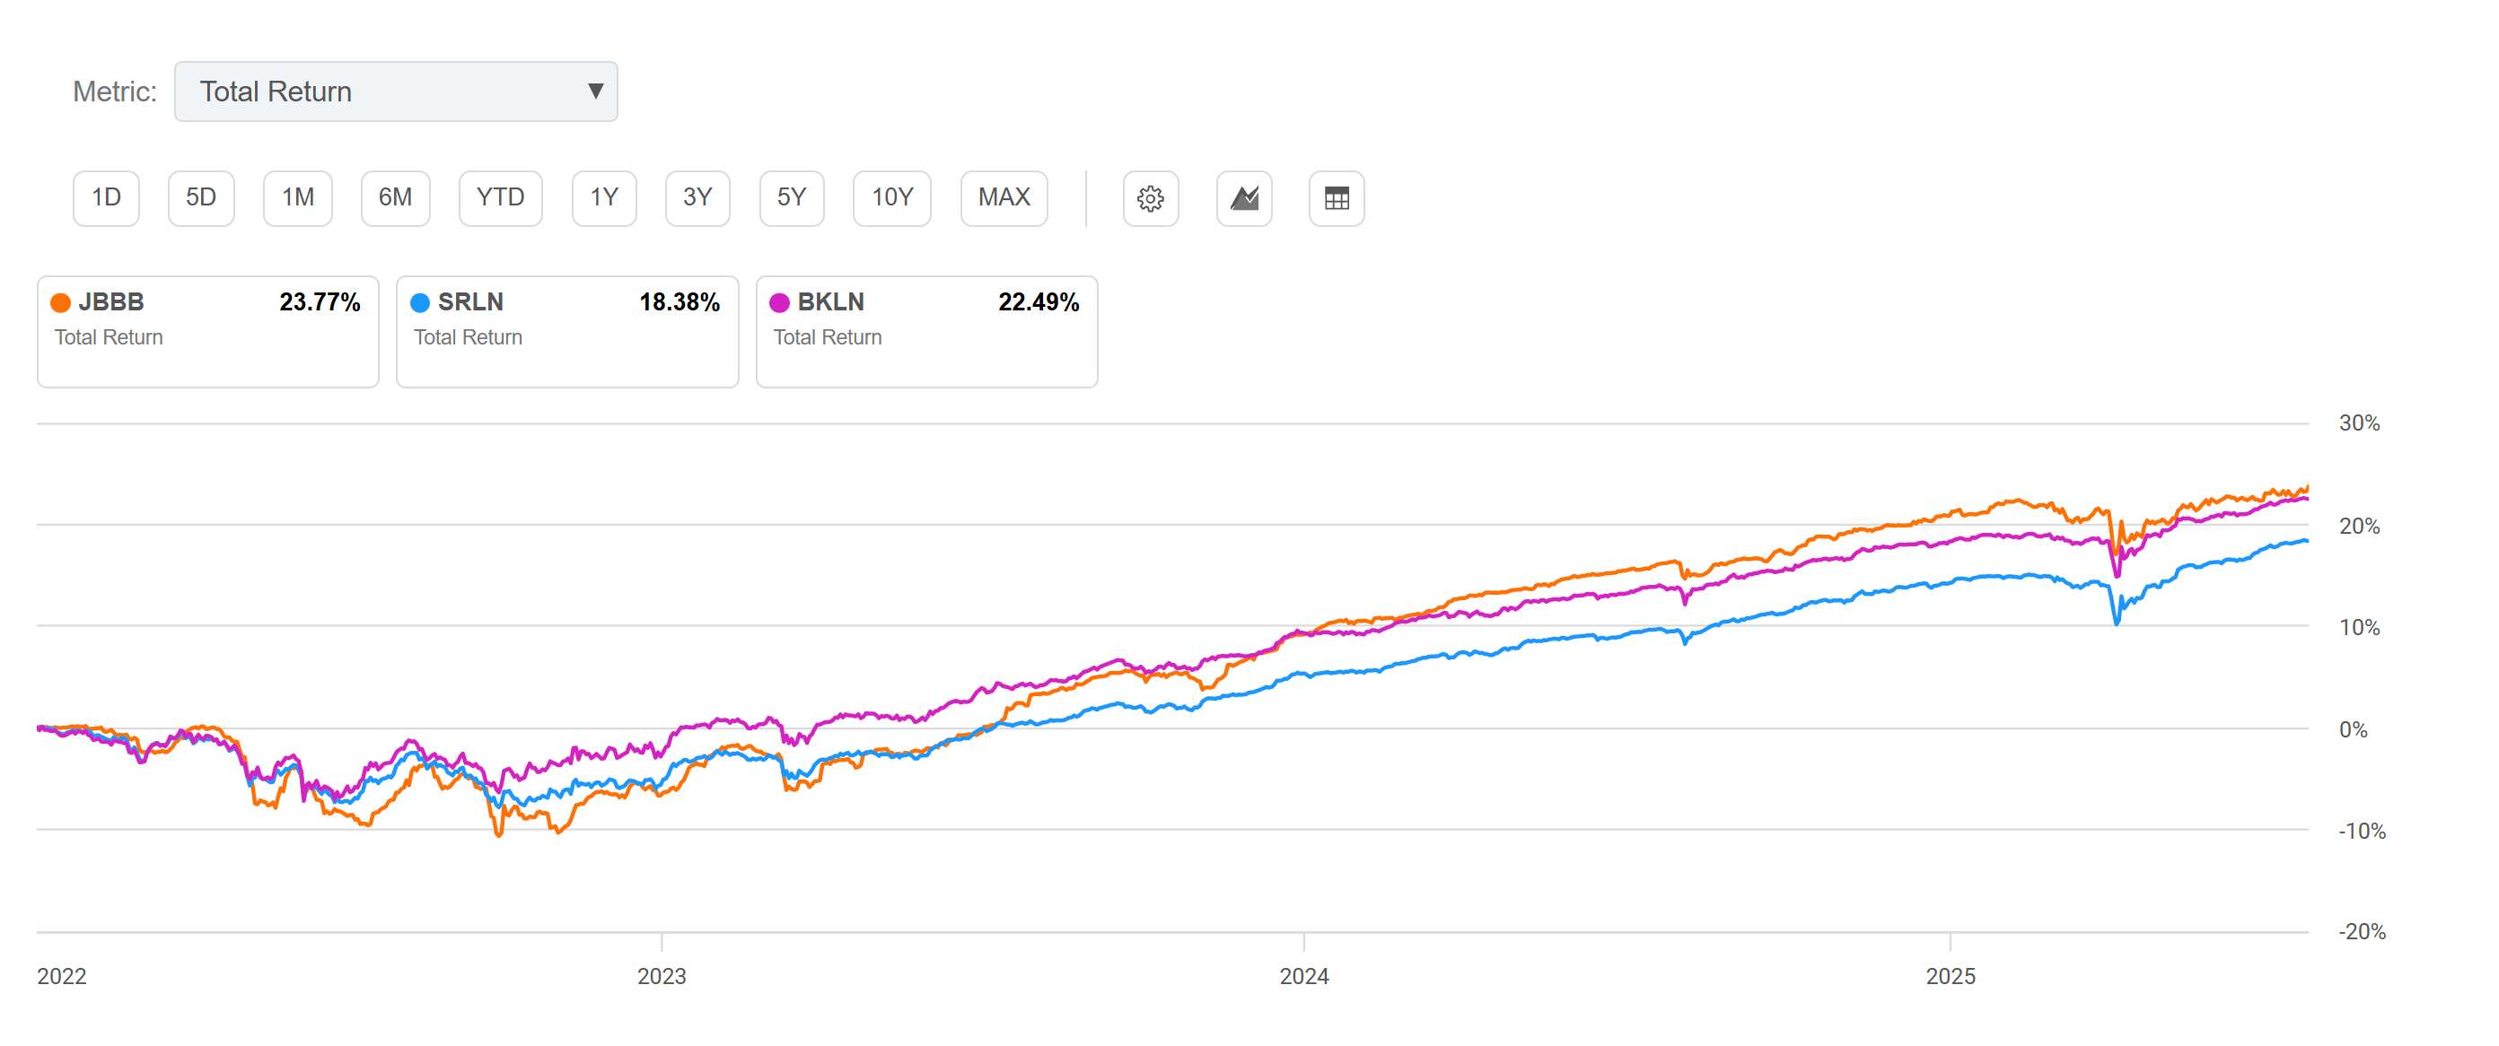
Task: Select the 1Y time range
Action: coord(603,197)
